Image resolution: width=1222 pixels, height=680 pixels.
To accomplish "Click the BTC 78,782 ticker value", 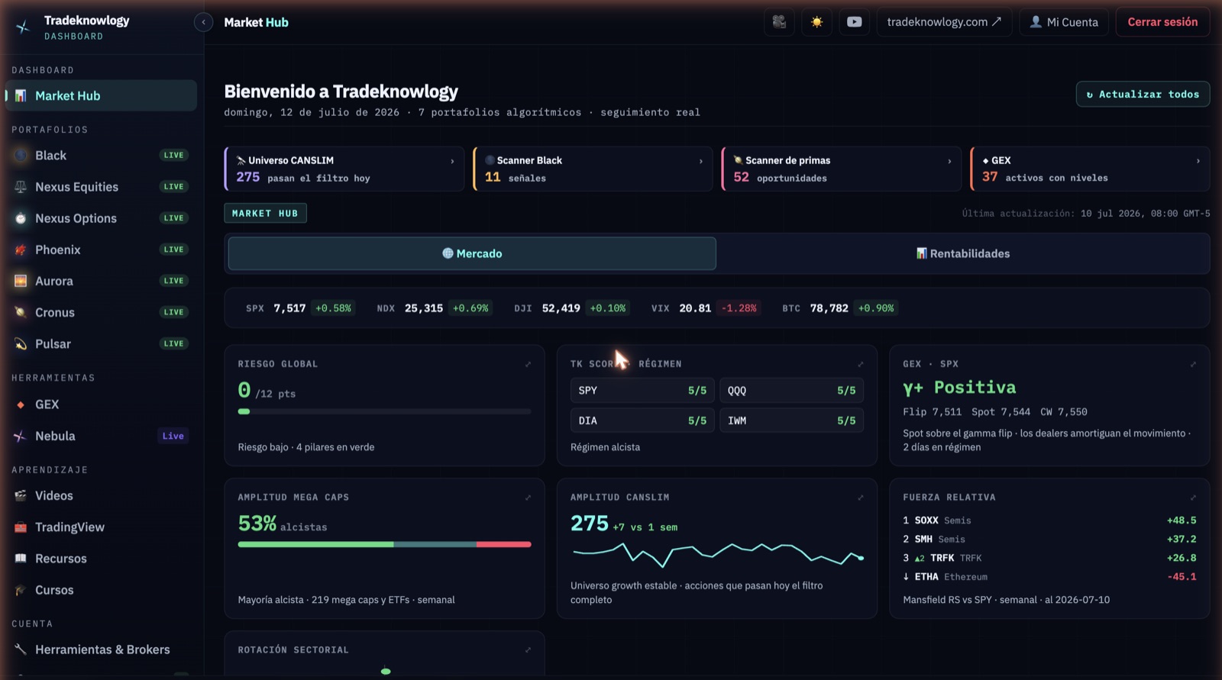I will pos(829,308).
